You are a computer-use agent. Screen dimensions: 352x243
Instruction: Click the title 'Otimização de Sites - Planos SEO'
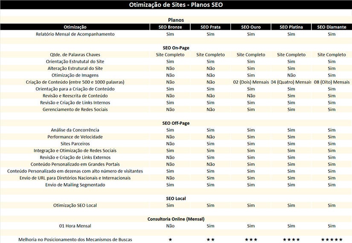(176, 5)
